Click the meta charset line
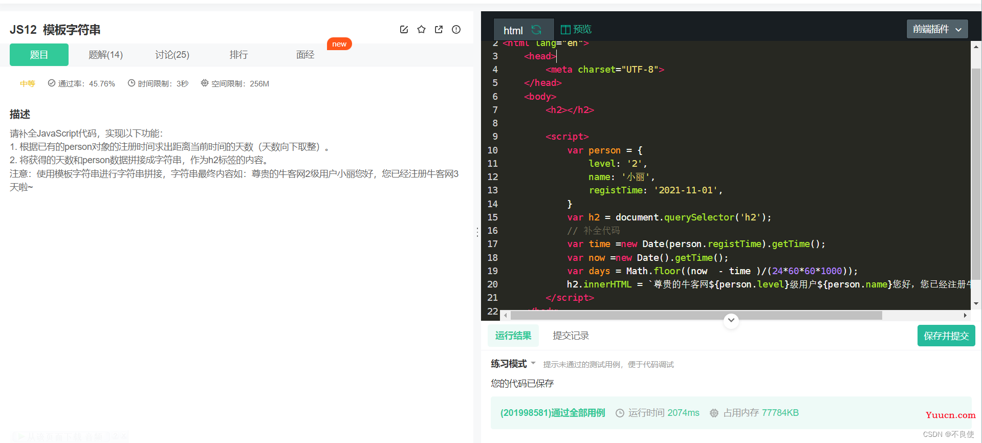The image size is (982, 443). click(x=605, y=70)
